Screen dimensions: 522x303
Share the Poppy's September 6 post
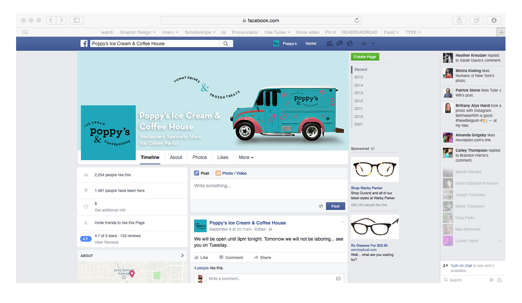[262, 257]
